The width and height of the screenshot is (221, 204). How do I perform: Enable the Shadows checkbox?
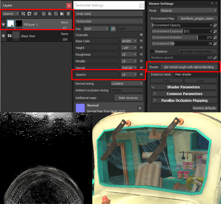point(152,51)
